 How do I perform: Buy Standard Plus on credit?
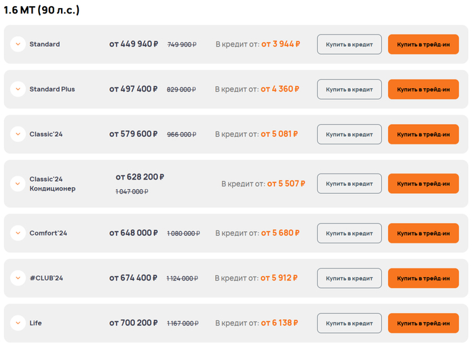click(x=349, y=89)
